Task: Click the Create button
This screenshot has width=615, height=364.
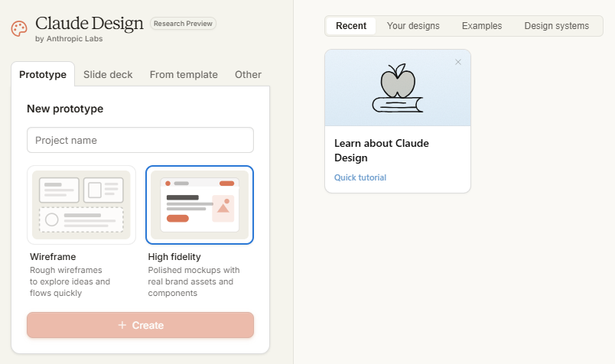Action: tap(141, 325)
